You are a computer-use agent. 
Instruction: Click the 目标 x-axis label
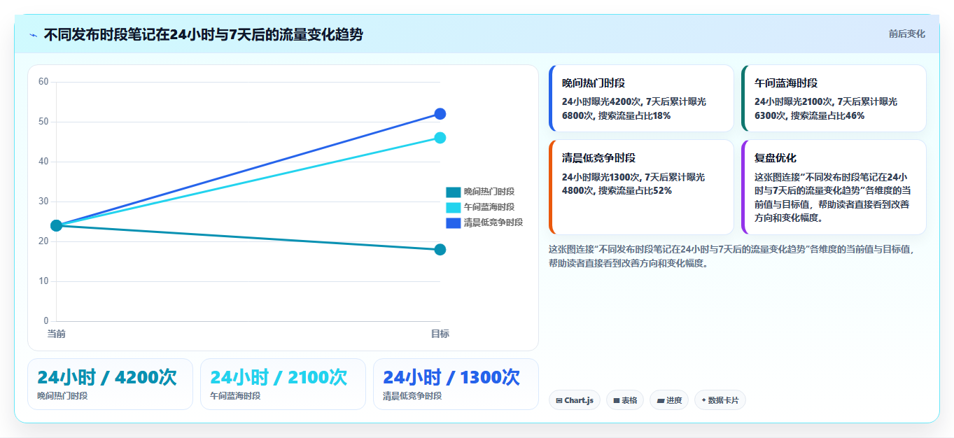pos(440,334)
